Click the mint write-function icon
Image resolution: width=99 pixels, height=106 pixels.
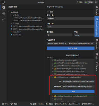55,77
